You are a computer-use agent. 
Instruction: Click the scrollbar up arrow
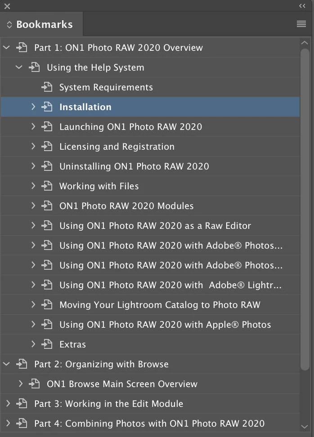[305, 43]
